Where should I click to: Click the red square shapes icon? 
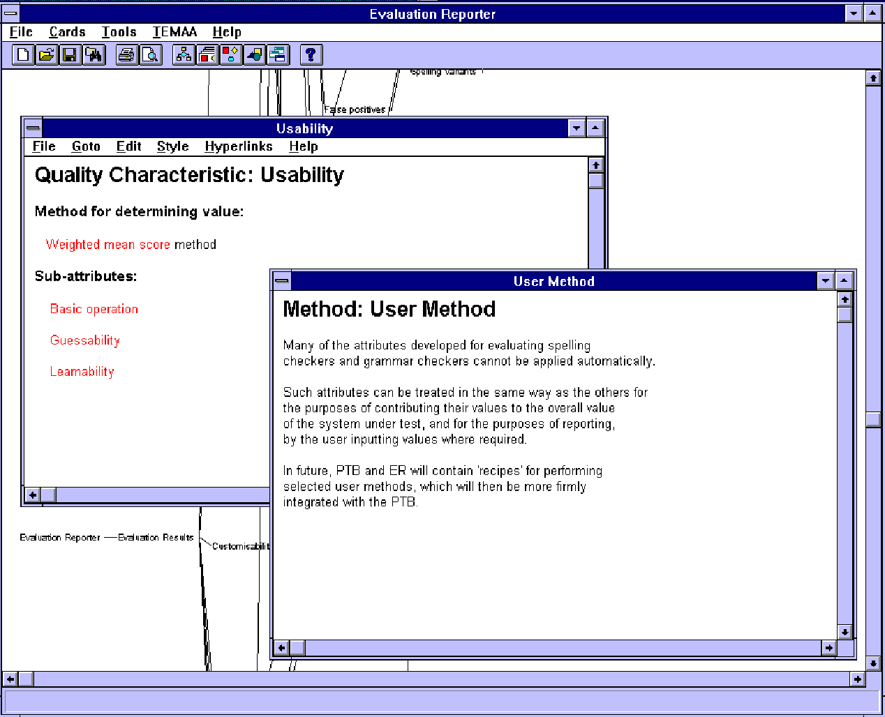point(231,54)
